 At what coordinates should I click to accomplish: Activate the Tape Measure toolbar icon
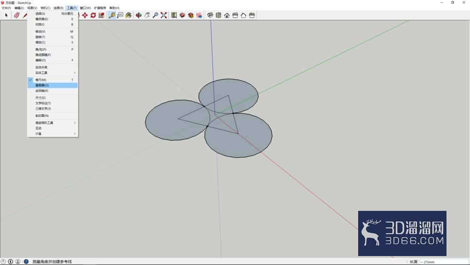(x=112, y=15)
